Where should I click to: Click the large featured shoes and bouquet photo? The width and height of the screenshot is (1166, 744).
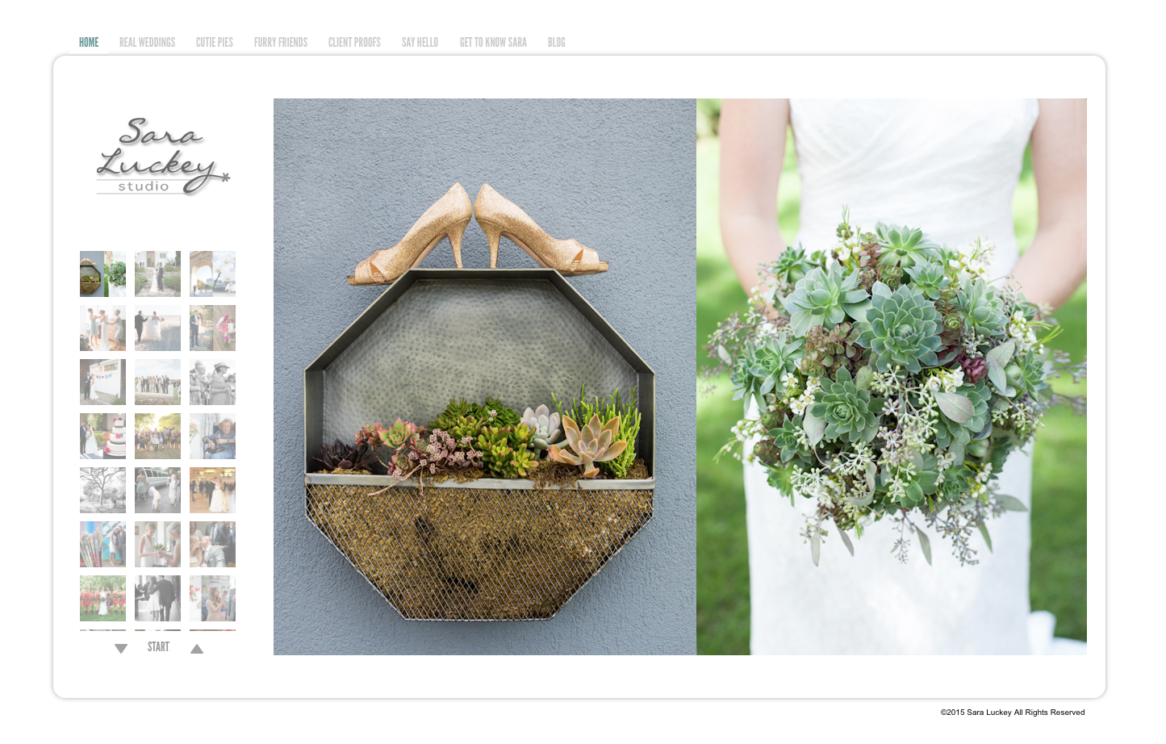pos(680,377)
